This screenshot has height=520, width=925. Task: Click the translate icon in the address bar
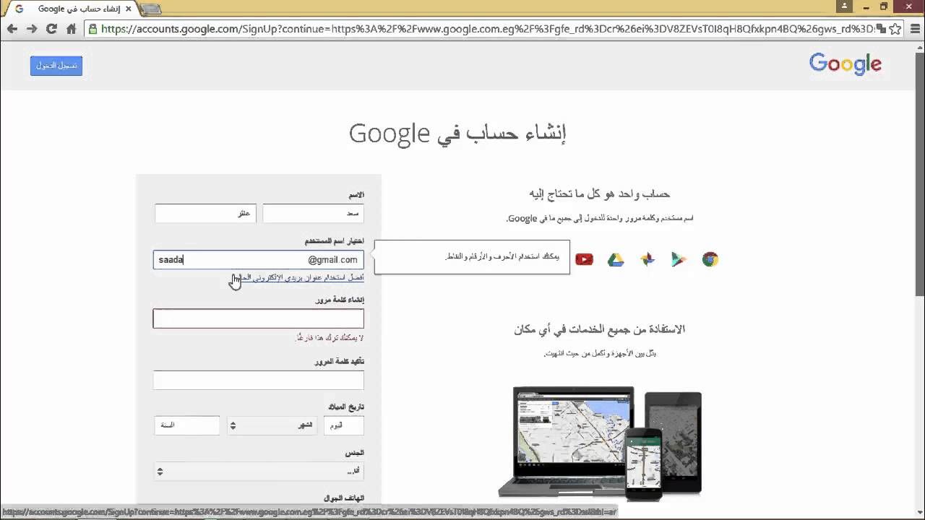(880, 29)
